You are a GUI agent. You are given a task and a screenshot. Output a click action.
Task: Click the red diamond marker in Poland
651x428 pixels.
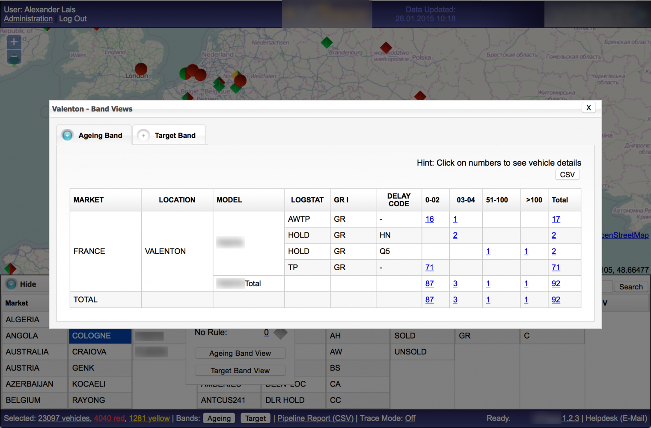(x=386, y=48)
